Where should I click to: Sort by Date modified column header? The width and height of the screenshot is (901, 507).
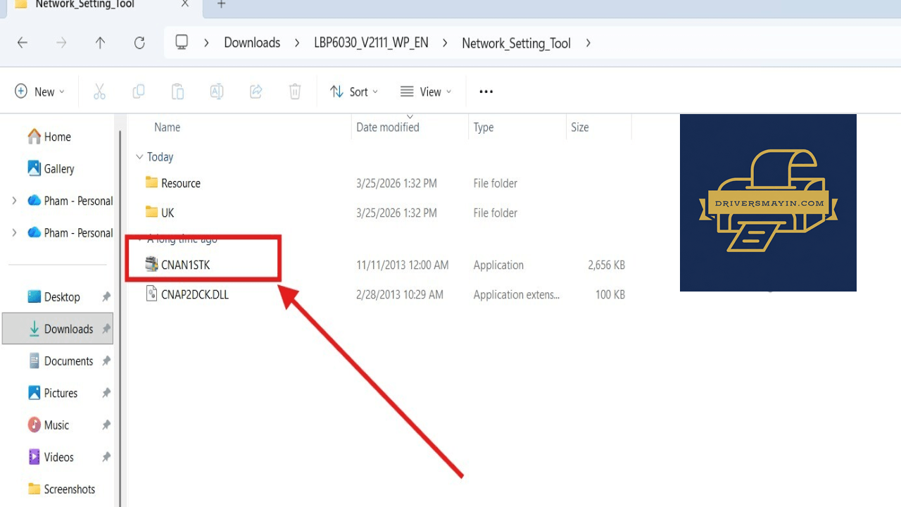[x=388, y=127]
